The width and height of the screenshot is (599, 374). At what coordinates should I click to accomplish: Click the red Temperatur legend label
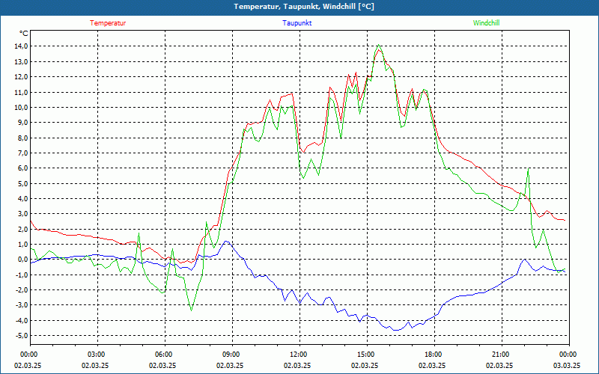(108, 23)
